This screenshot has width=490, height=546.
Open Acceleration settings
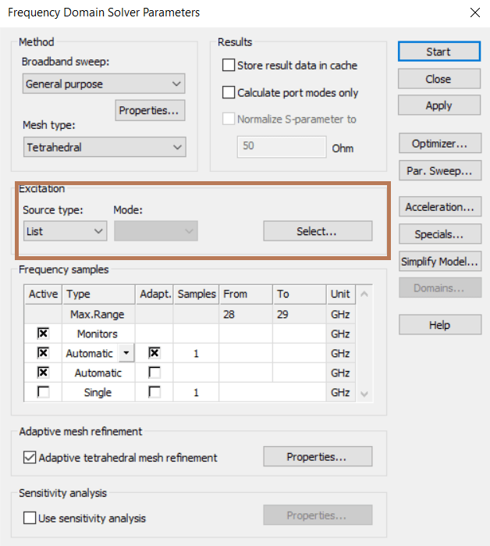[438, 207]
